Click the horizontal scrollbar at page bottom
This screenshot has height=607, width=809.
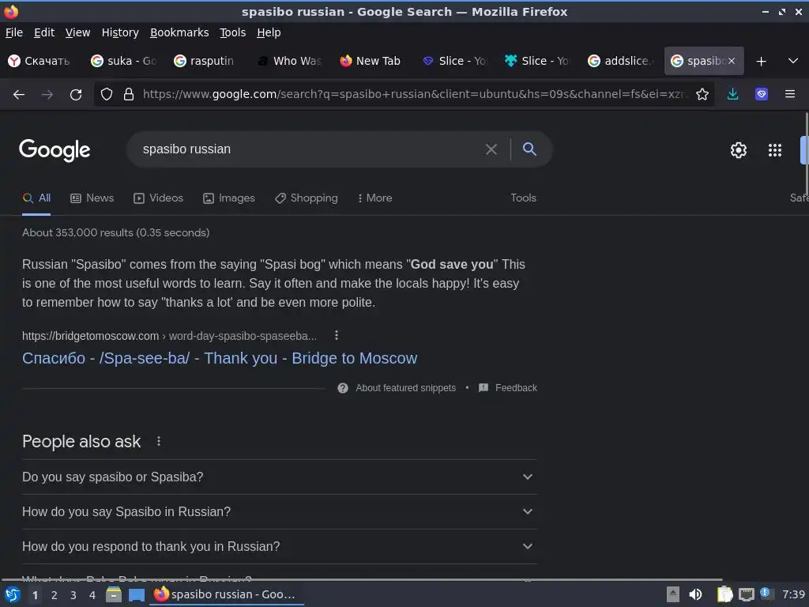click(x=361, y=580)
